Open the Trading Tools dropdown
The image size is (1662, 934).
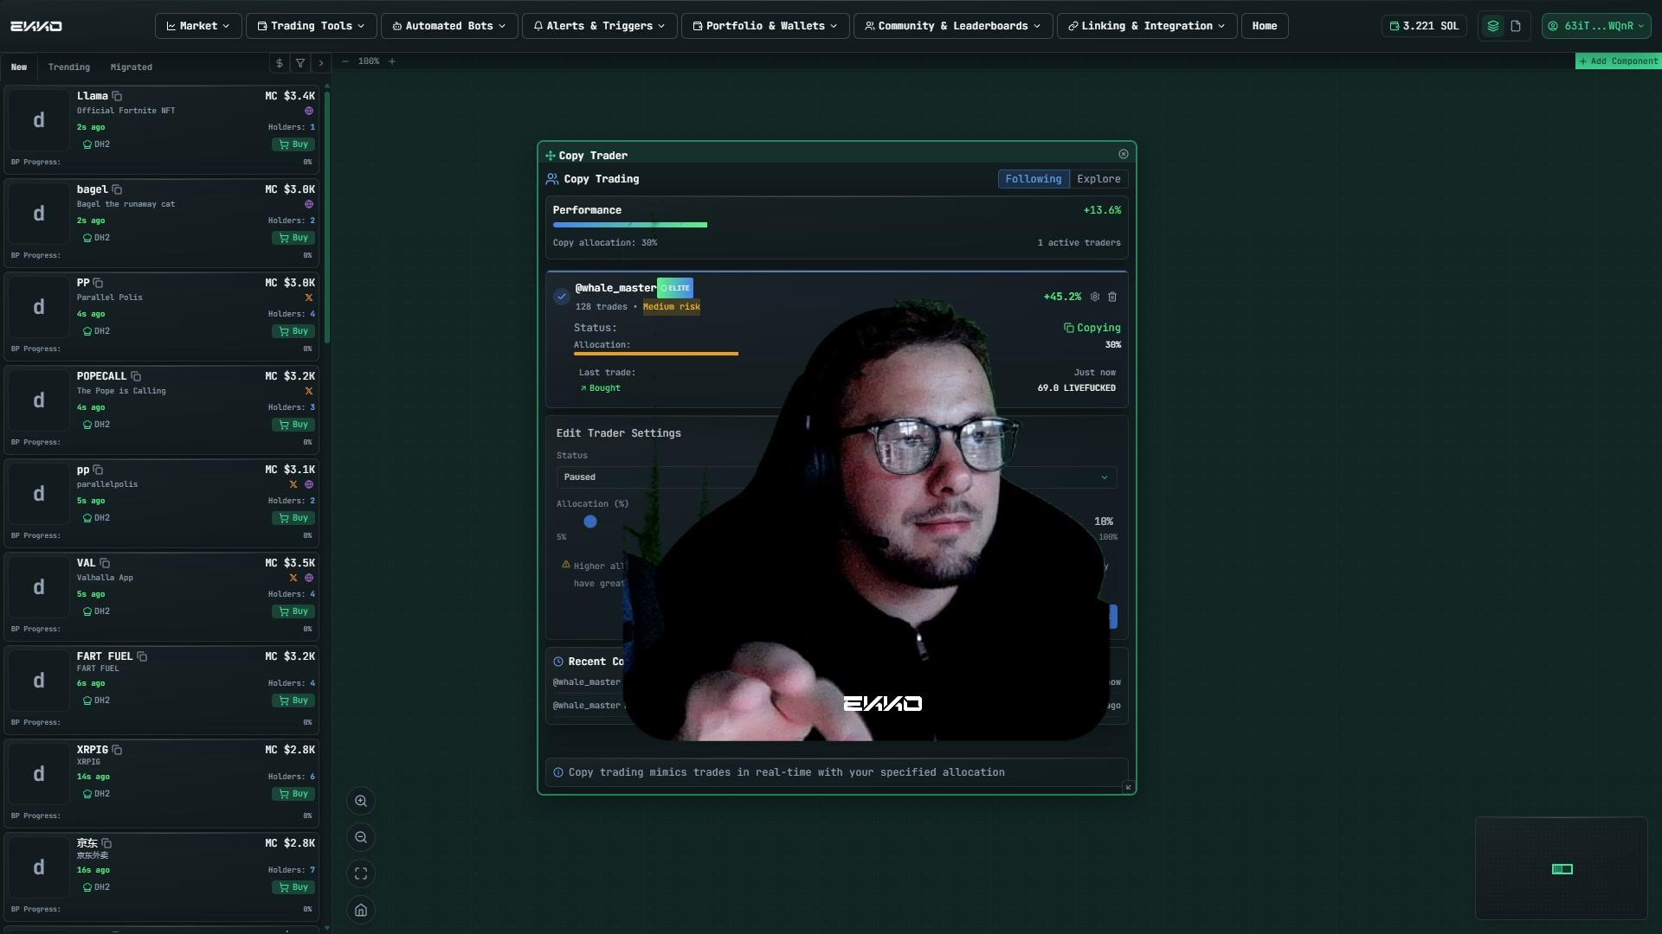(311, 26)
